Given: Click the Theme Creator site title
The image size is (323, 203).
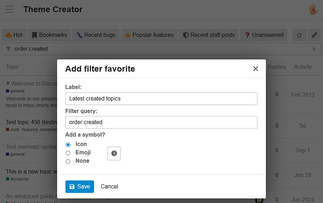Looking at the screenshot, I should pyautogui.click(x=53, y=9).
